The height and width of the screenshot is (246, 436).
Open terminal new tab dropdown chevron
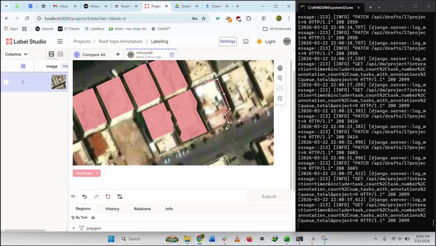click(x=379, y=7)
